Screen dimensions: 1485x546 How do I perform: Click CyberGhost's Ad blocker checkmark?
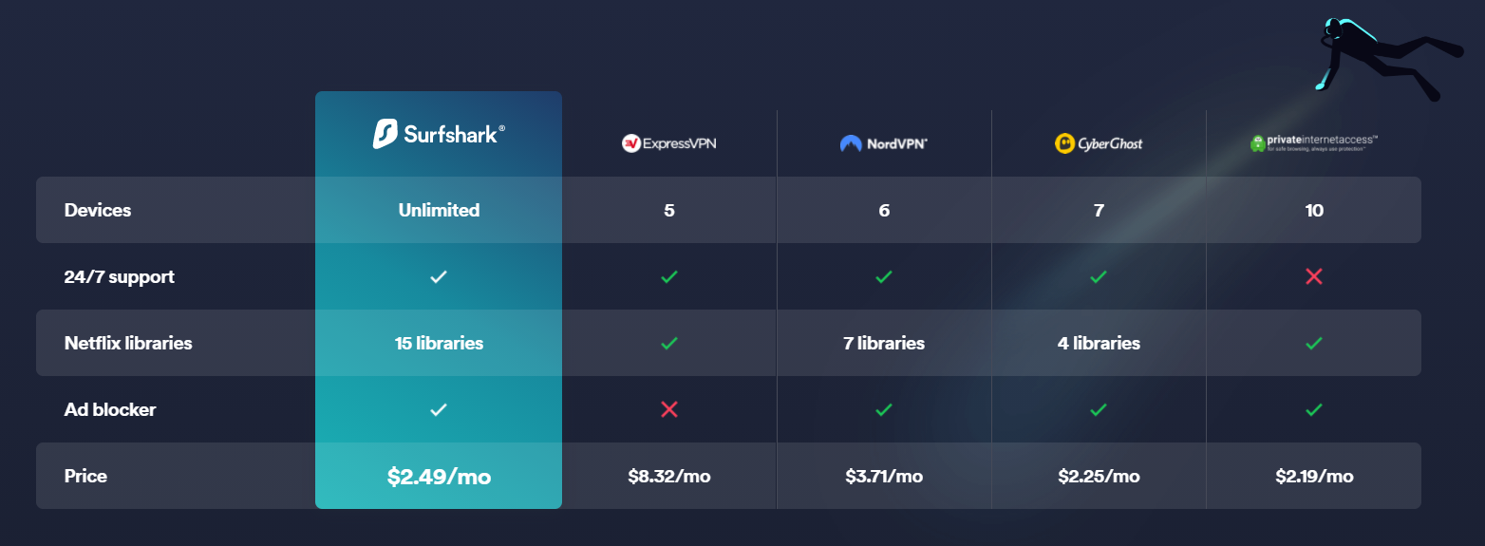(x=1099, y=409)
